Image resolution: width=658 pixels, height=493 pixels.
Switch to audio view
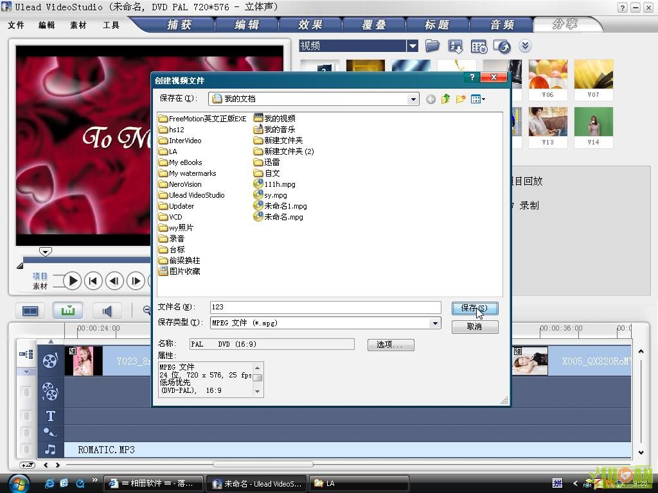coord(107,311)
